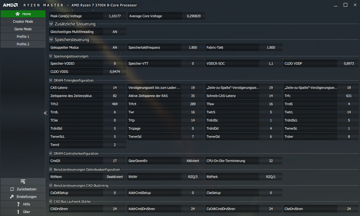360x216 pixels.
Task: Click Gekoppelter Modus value AN
Action: (x=115, y=47)
